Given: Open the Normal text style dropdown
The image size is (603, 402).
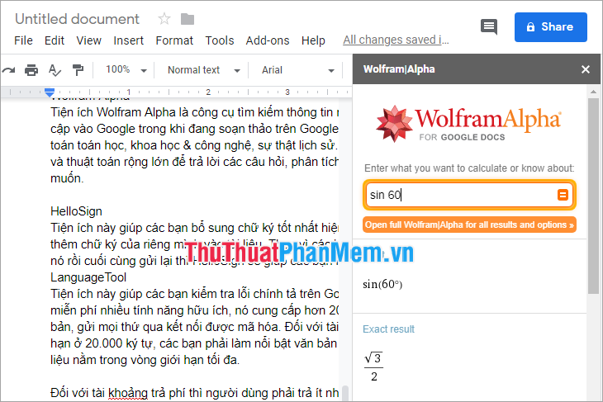Looking at the screenshot, I should pos(204,70).
